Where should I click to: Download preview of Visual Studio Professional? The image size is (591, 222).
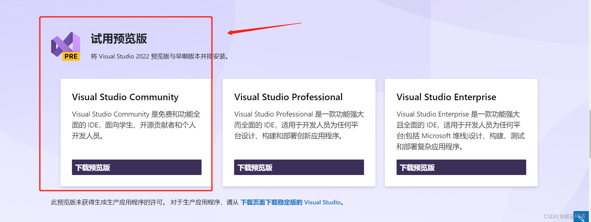[299, 167]
